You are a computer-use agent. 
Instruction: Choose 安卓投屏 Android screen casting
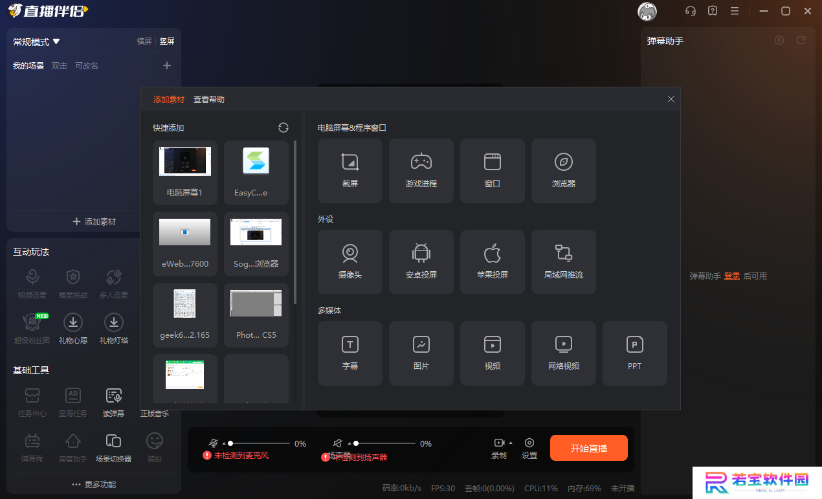421,262
